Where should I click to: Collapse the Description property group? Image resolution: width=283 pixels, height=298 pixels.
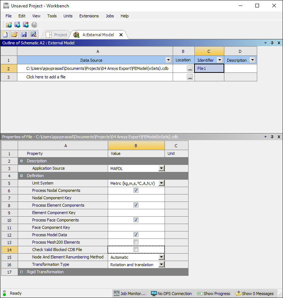[22, 161]
